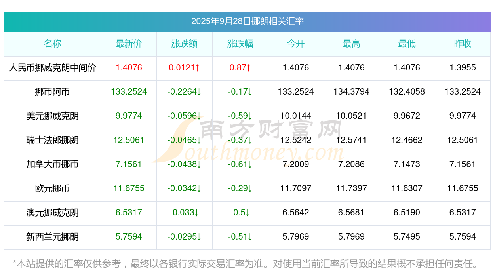Click the green latest price 7.1561
This screenshot has height=276, width=495.
(129, 164)
